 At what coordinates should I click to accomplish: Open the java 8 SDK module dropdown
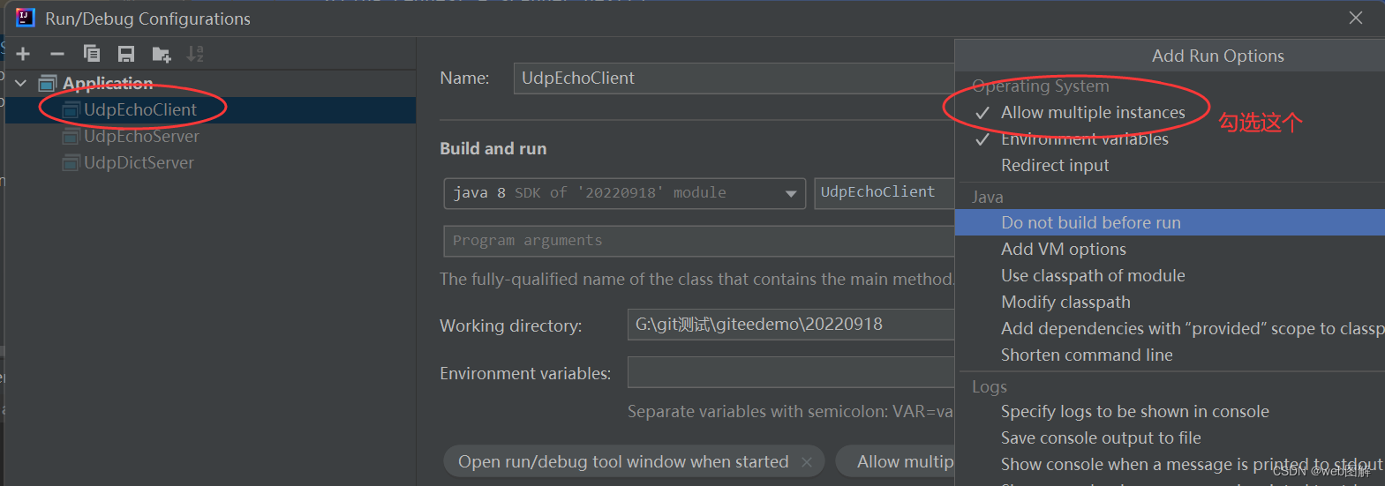coord(624,193)
